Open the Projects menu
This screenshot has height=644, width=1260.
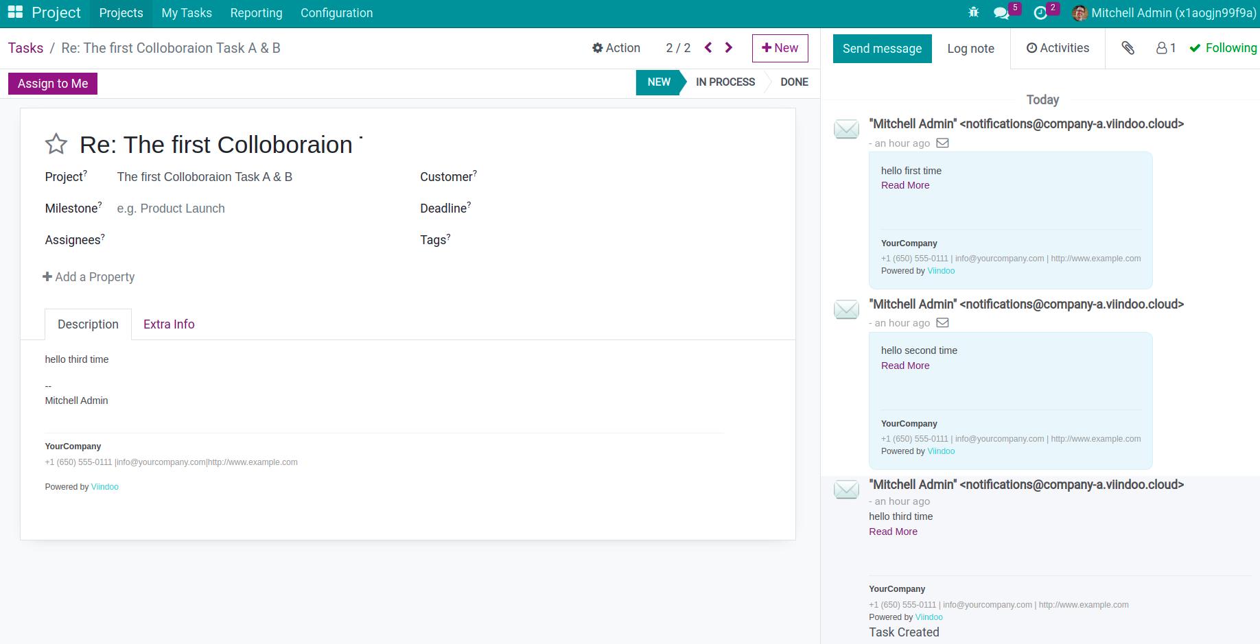coord(121,13)
